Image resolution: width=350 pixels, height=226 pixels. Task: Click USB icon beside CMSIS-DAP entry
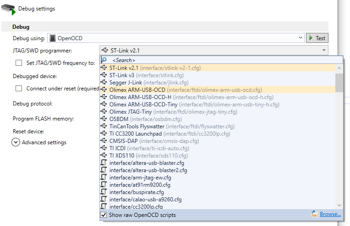(104, 141)
